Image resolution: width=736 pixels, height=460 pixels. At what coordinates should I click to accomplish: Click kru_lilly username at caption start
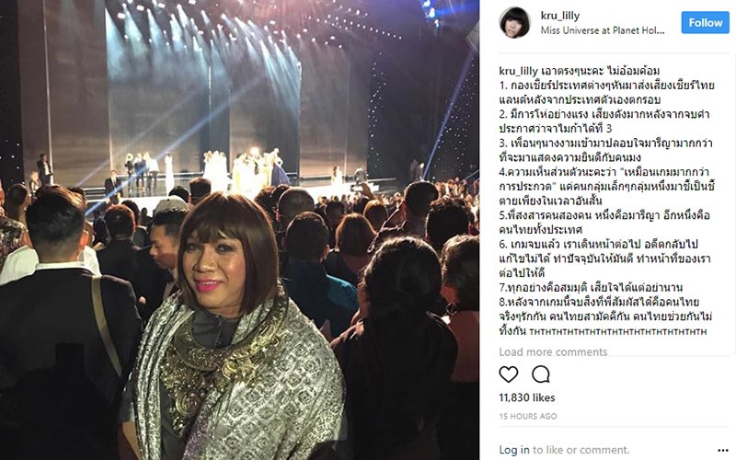click(518, 71)
